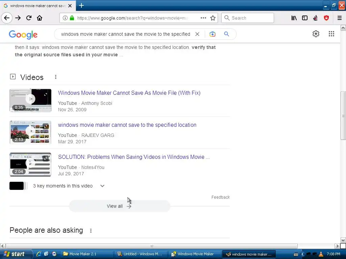Click the vertical scrollbar down arrow

click(343, 240)
